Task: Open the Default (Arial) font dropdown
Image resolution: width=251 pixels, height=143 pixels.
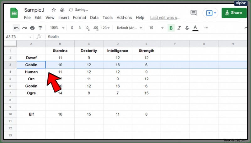Action: [129, 28]
